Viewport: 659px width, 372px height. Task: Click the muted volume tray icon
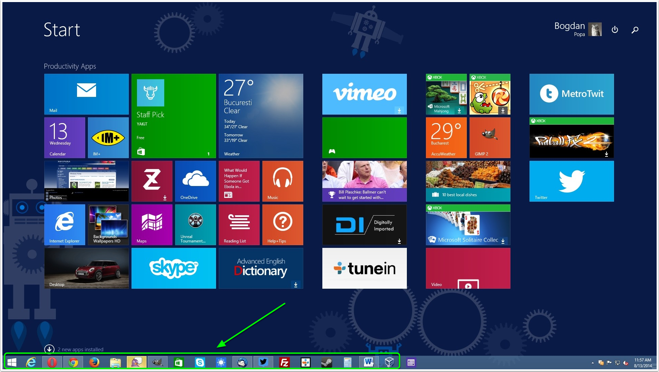(x=626, y=363)
